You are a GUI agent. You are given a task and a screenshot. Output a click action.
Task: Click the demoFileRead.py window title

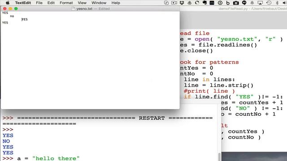coord(252,8)
